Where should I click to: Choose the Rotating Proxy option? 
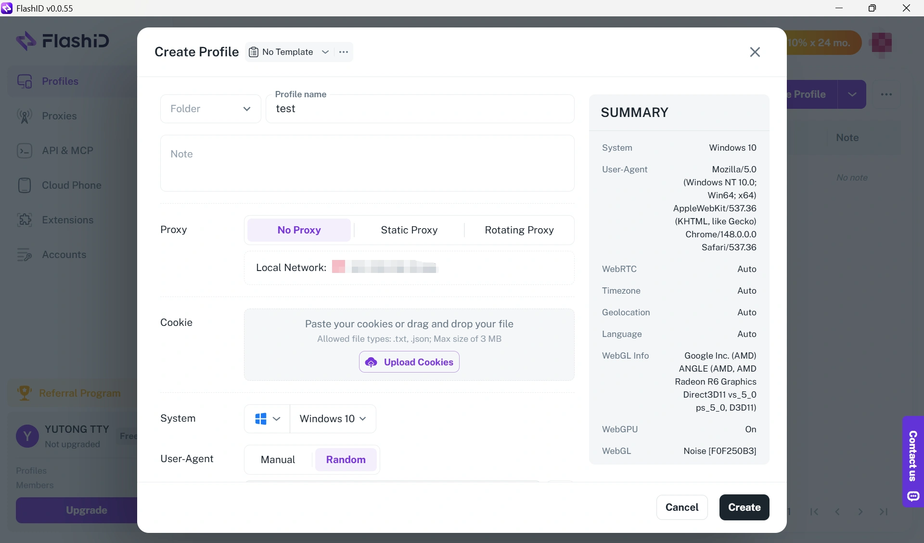[519, 230]
